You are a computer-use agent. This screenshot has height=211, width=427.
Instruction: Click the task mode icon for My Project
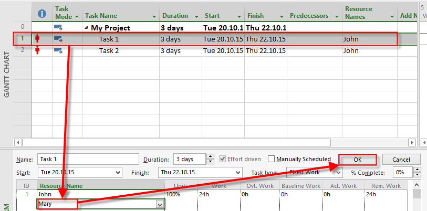58,27
